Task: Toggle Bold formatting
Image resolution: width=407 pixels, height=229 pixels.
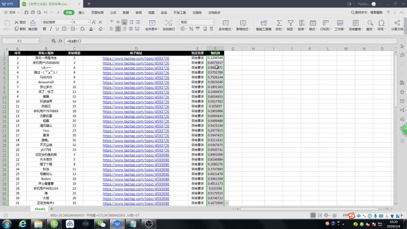Action: click(44, 29)
